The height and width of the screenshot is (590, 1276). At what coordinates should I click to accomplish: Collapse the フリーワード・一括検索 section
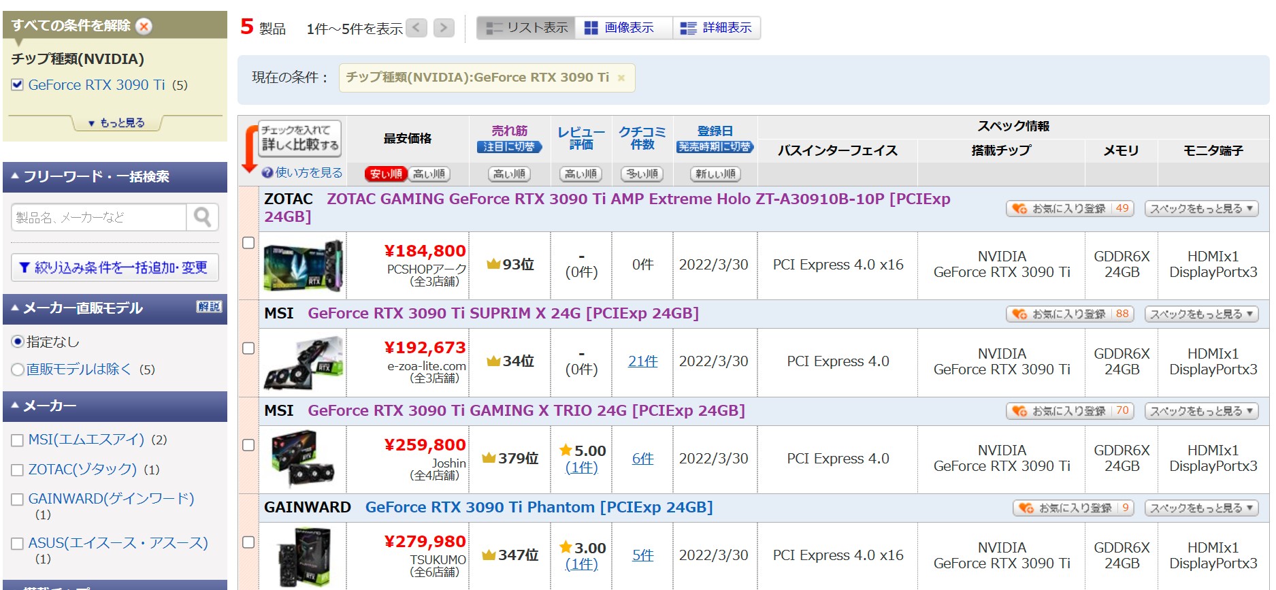click(115, 177)
